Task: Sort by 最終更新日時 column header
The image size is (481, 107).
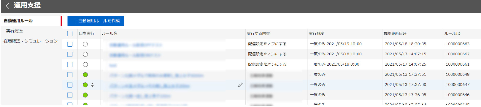Action: 395,34
